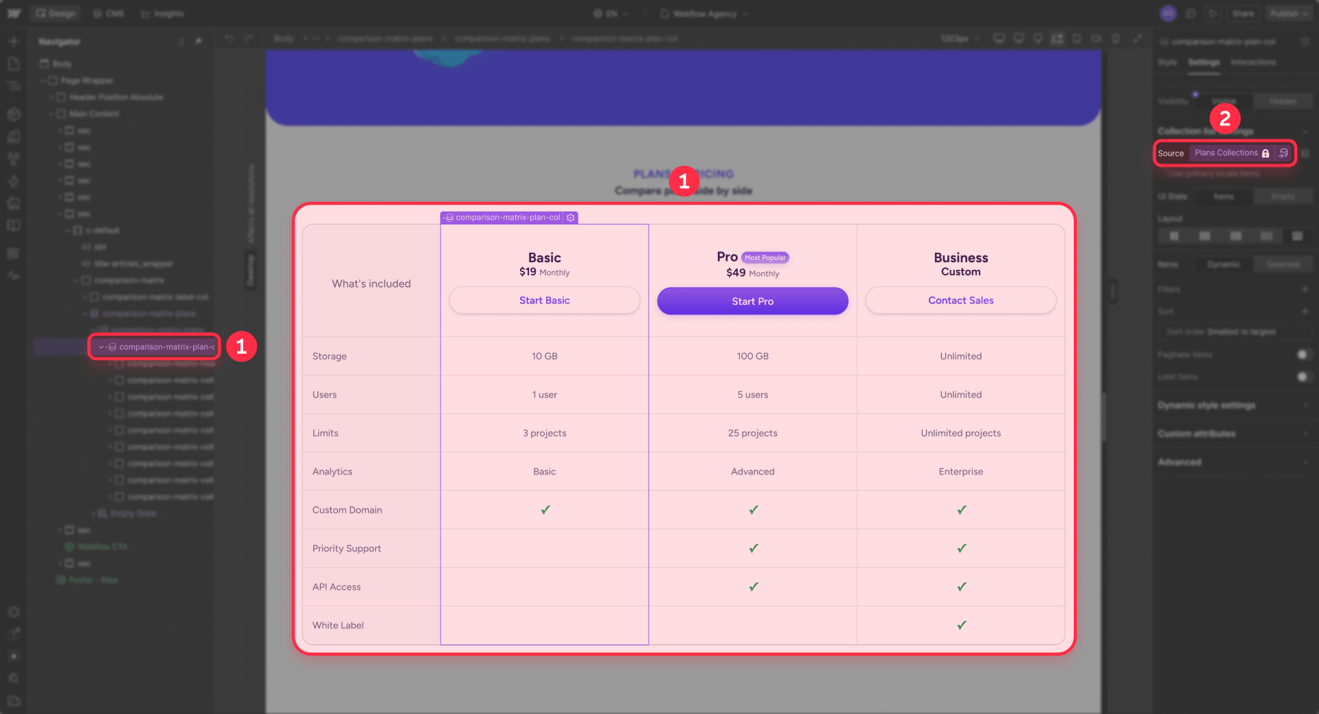Click Basic plan Custom Domain checkmark
The width and height of the screenshot is (1319, 714).
[x=545, y=510]
